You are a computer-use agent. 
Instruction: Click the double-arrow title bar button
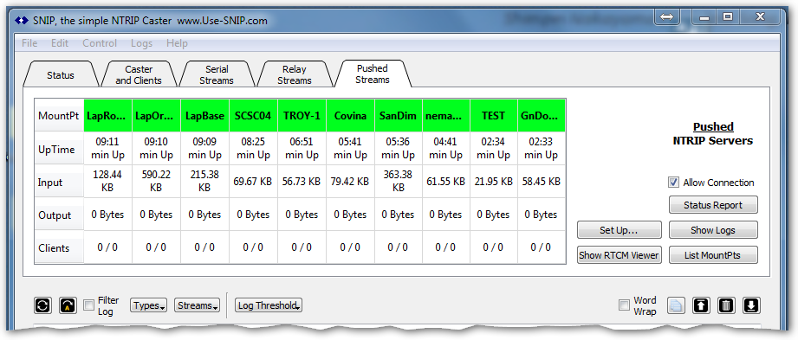click(x=666, y=16)
